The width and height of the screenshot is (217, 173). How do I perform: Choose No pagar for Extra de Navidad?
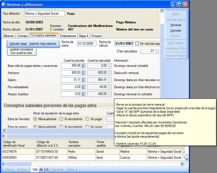coord(88,119)
